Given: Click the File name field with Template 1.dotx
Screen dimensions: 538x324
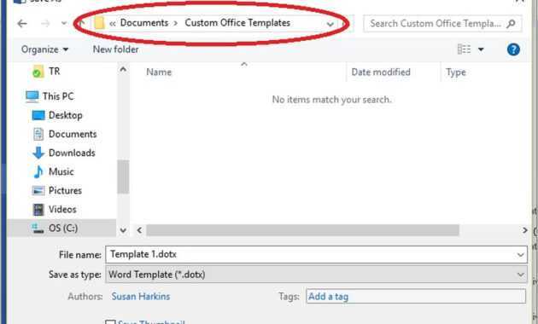Looking at the screenshot, I should coord(316,255).
